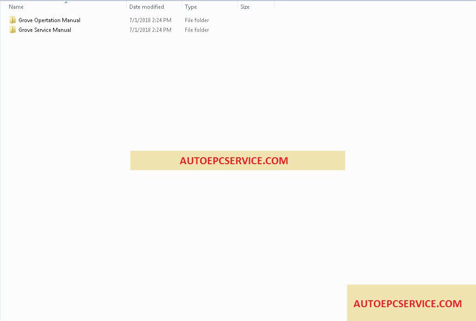Select the Grove Opertation Manual folder icon
476x321 pixels.
pyautogui.click(x=12, y=20)
